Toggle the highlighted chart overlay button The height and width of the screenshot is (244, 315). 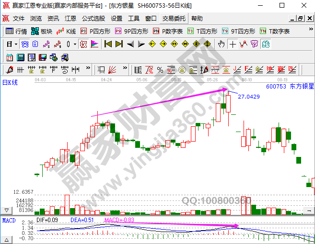[x=83, y=44]
